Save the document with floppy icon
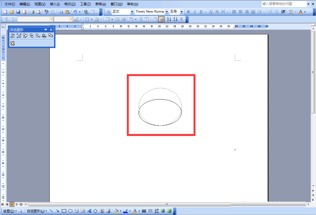 [x=18, y=12]
